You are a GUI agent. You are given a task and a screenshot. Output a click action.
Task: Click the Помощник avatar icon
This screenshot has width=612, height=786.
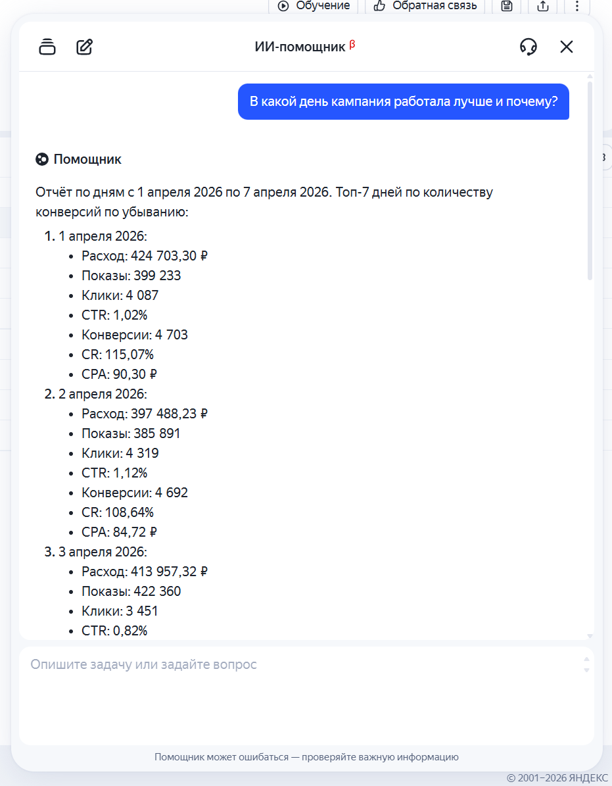[42, 159]
